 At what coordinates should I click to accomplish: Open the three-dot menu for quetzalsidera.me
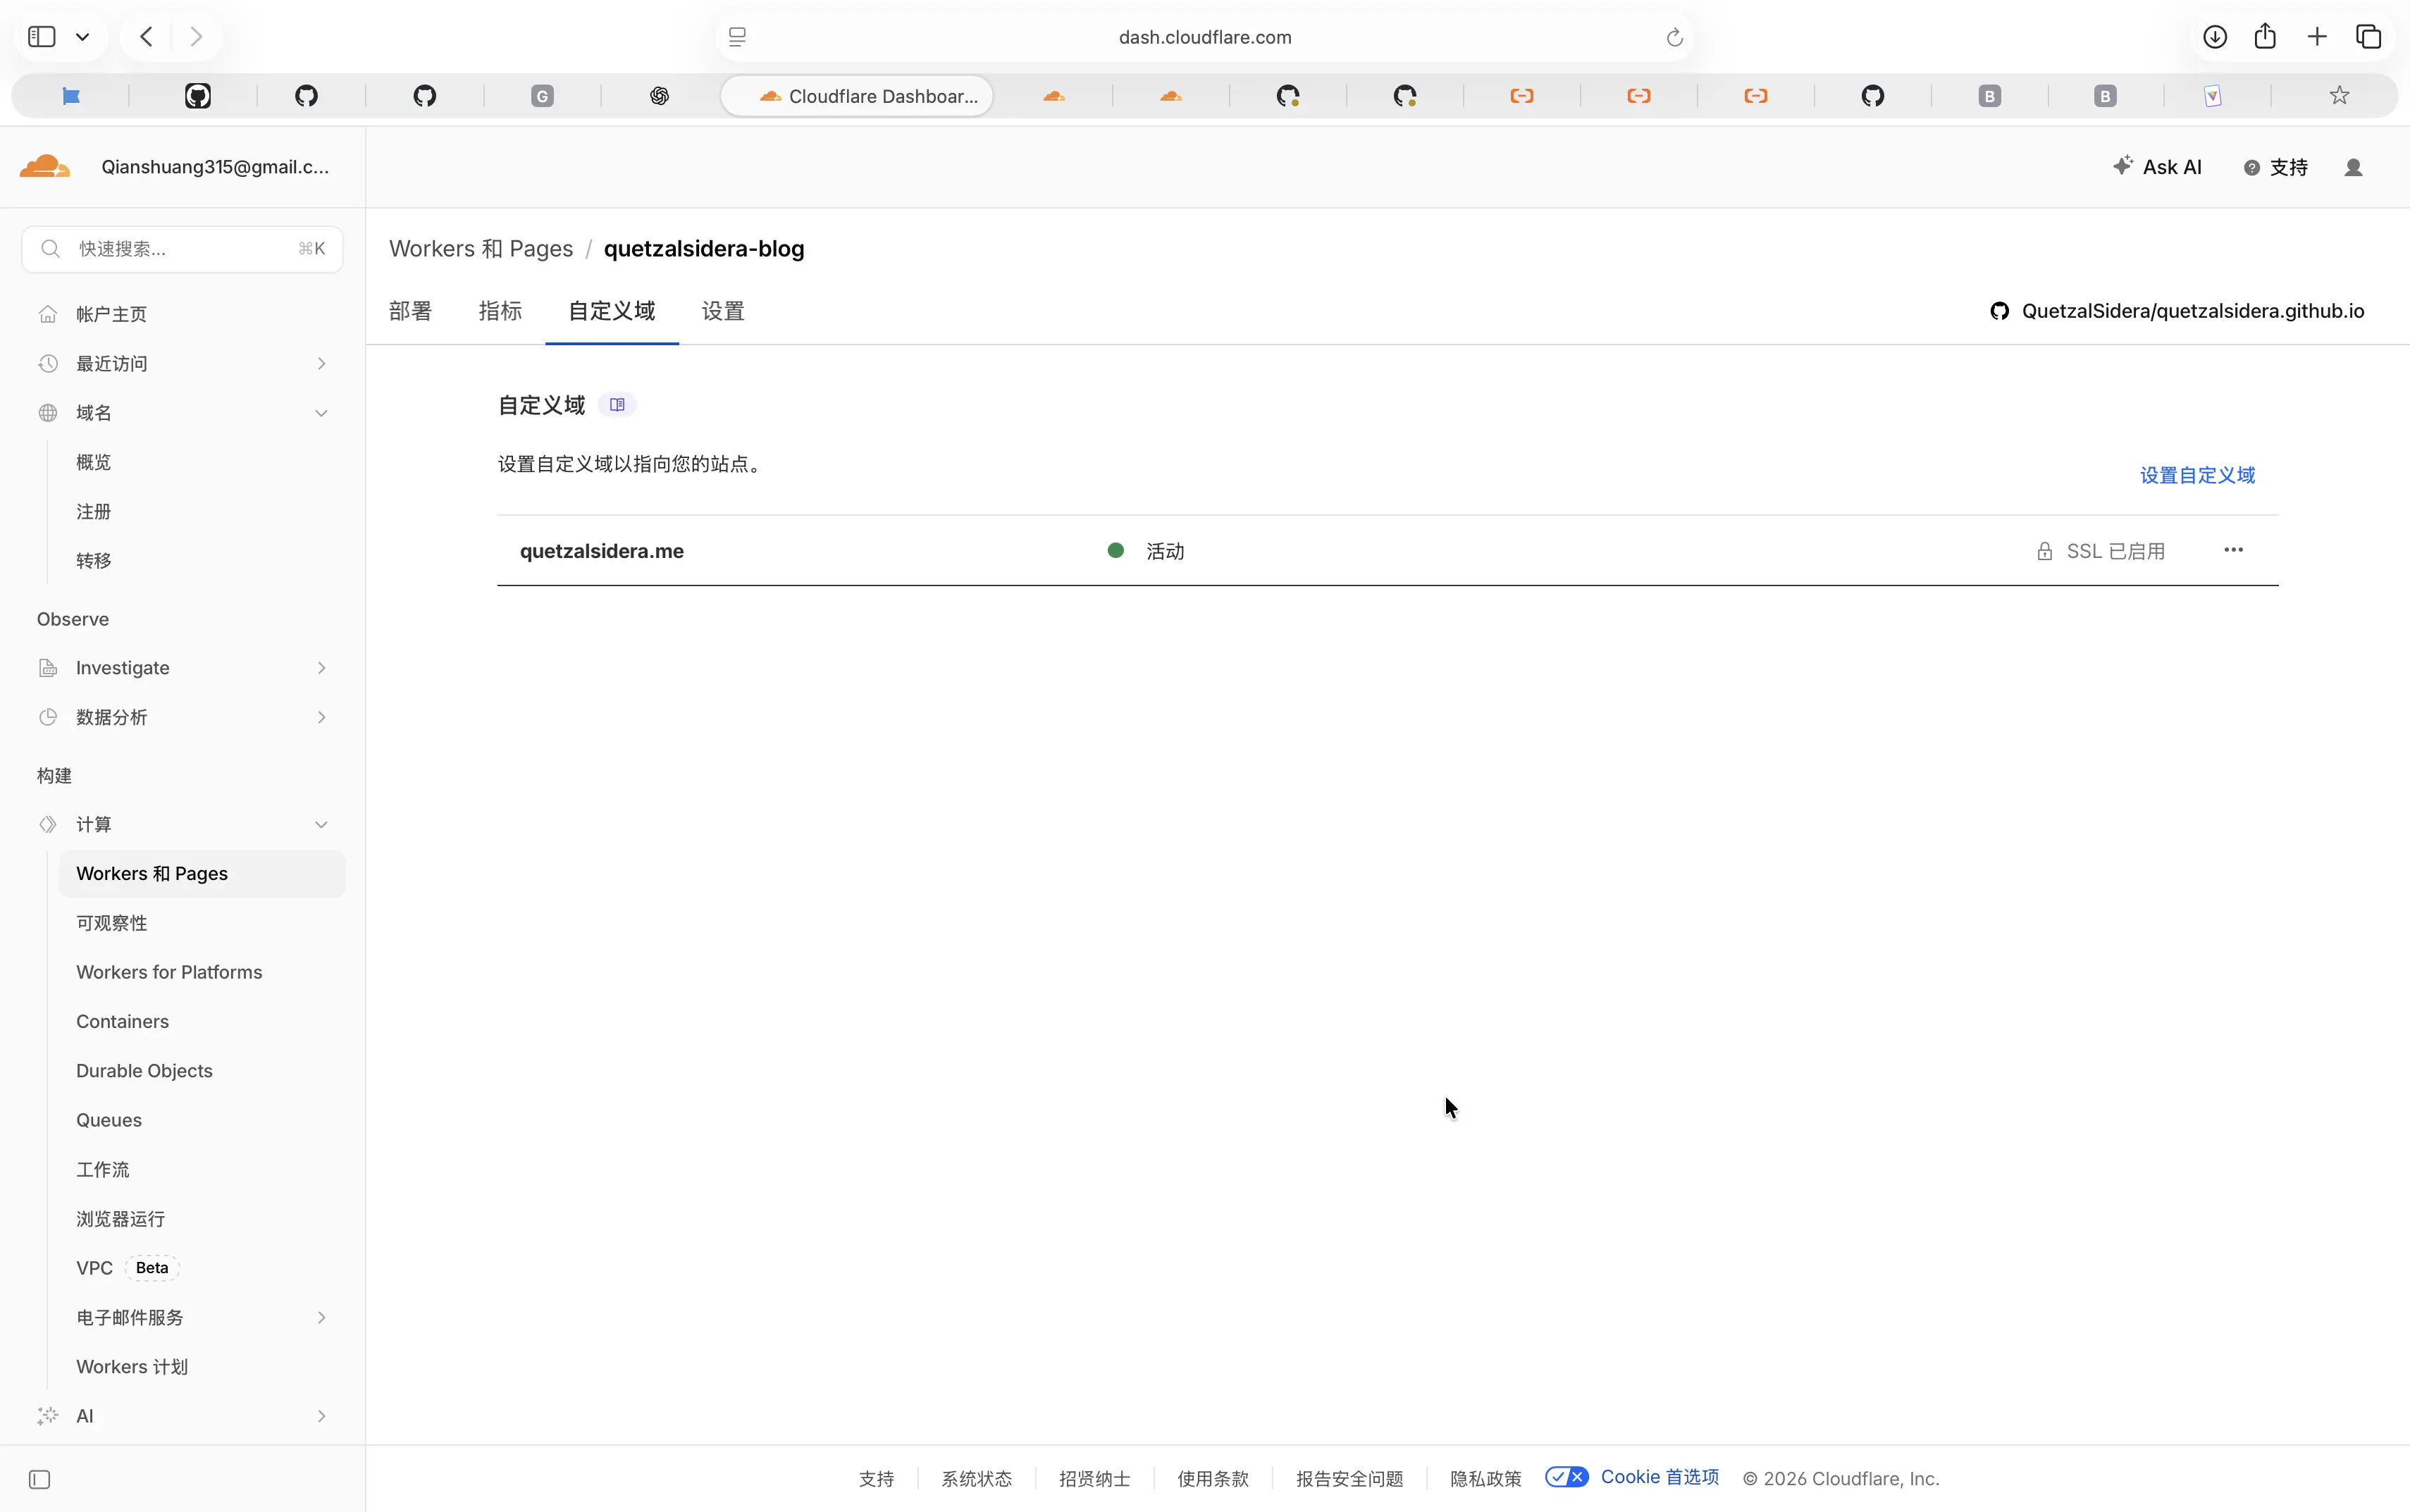[x=2233, y=550]
